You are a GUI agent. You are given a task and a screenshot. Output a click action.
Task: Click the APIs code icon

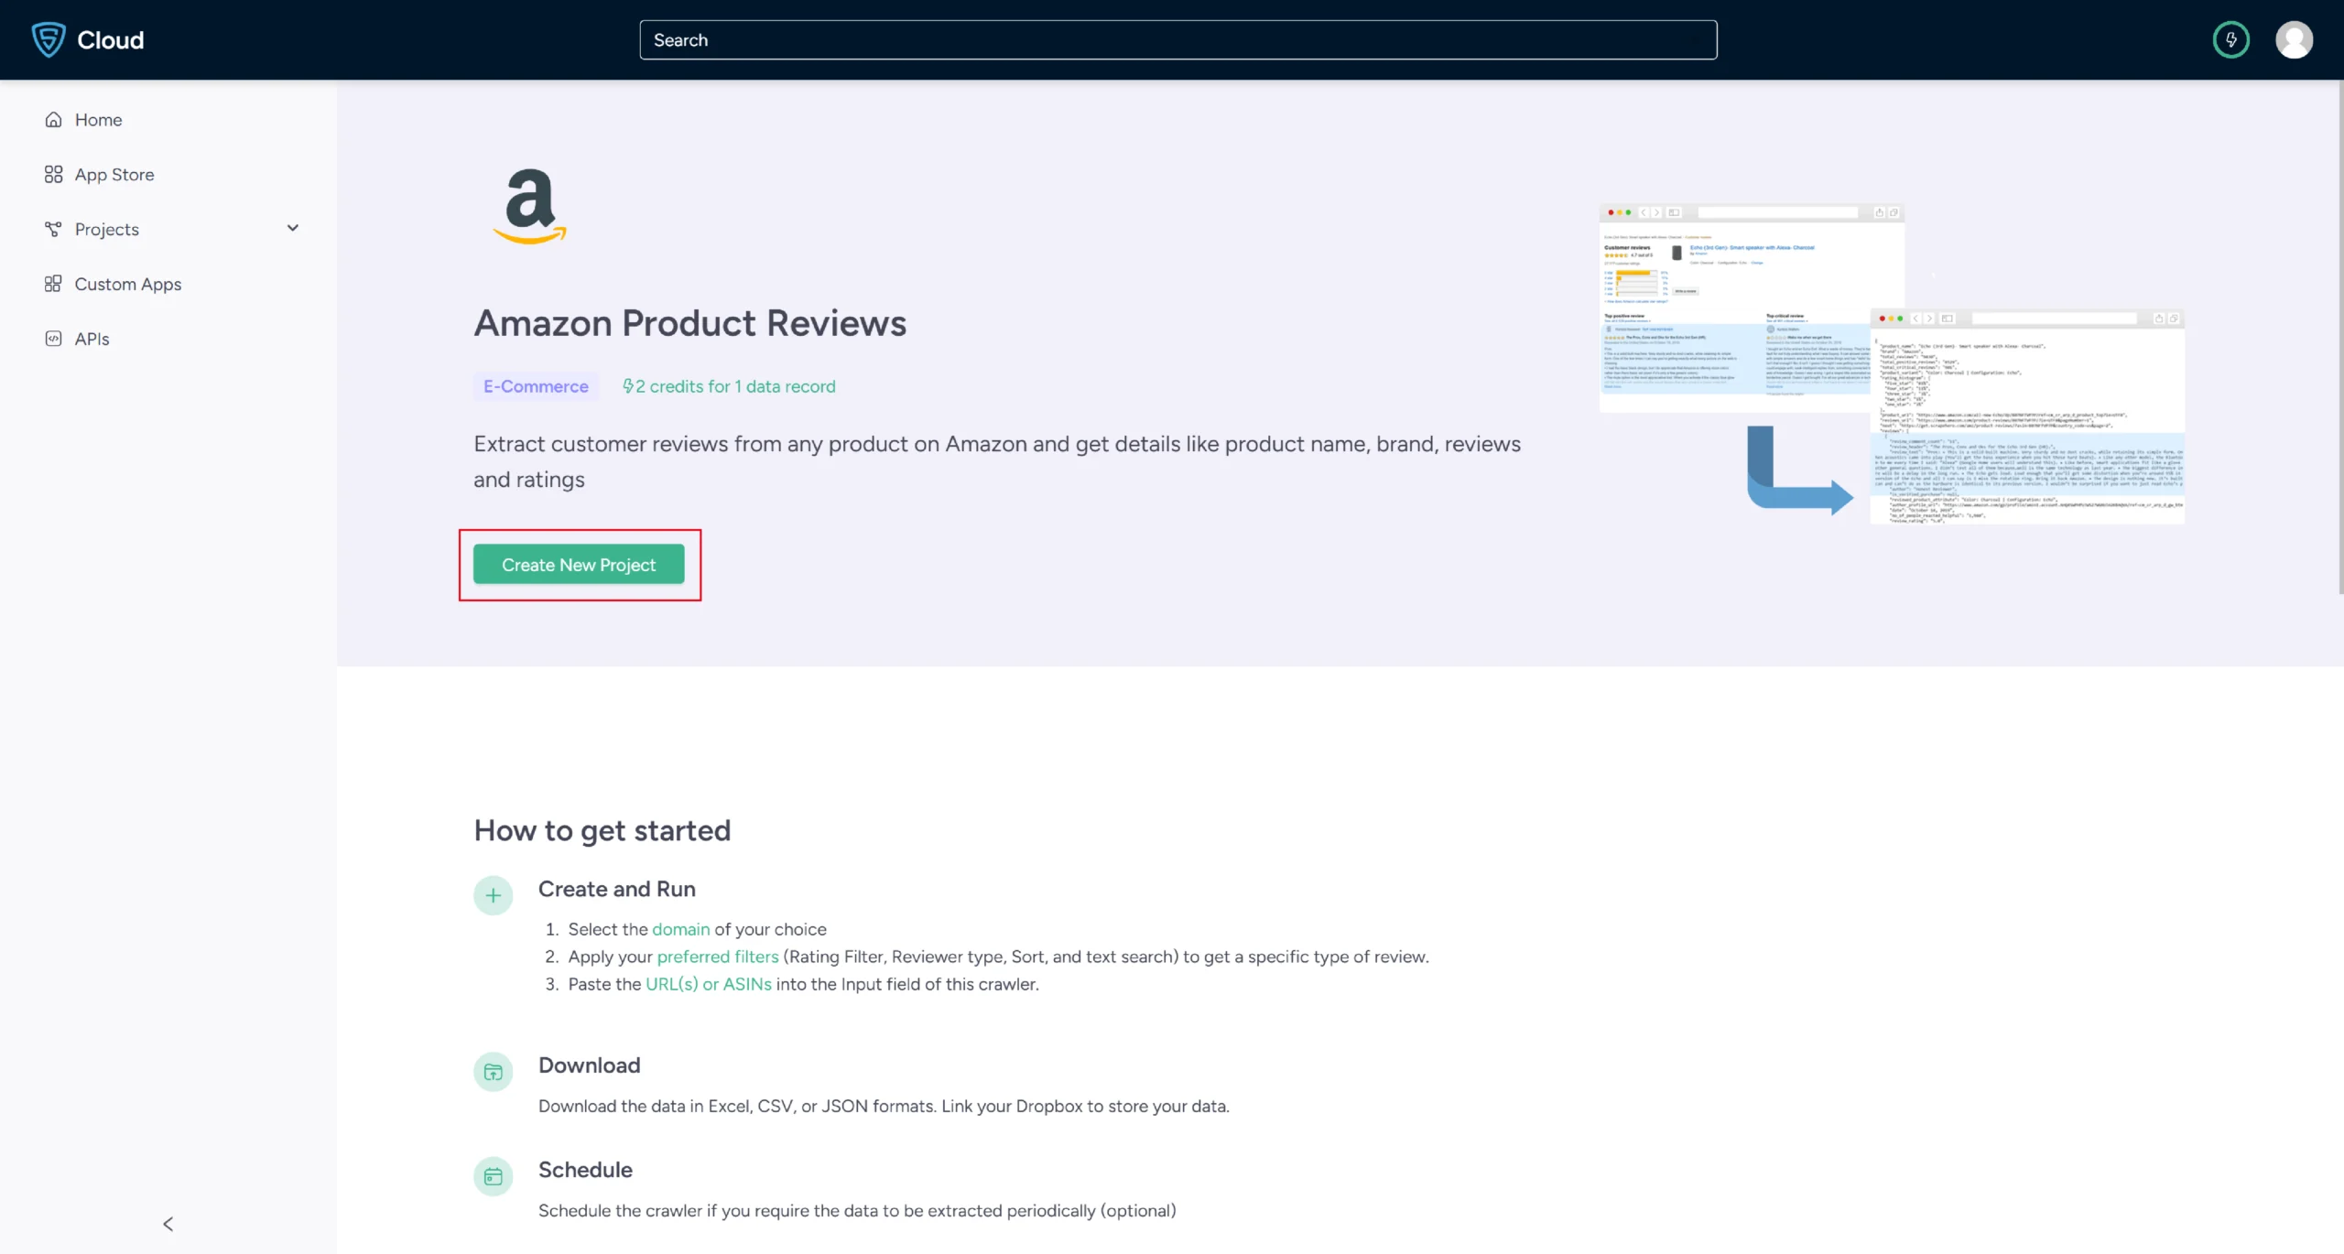[x=53, y=339]
